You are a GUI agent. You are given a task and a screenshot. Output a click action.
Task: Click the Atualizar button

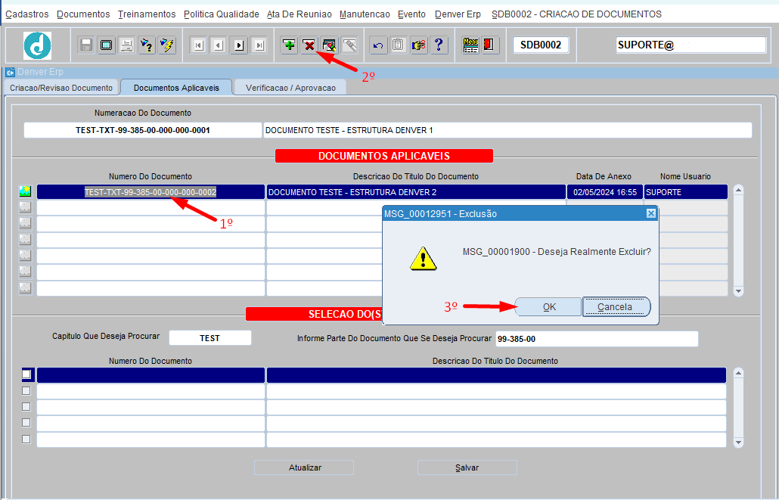[x=305, y=467]
